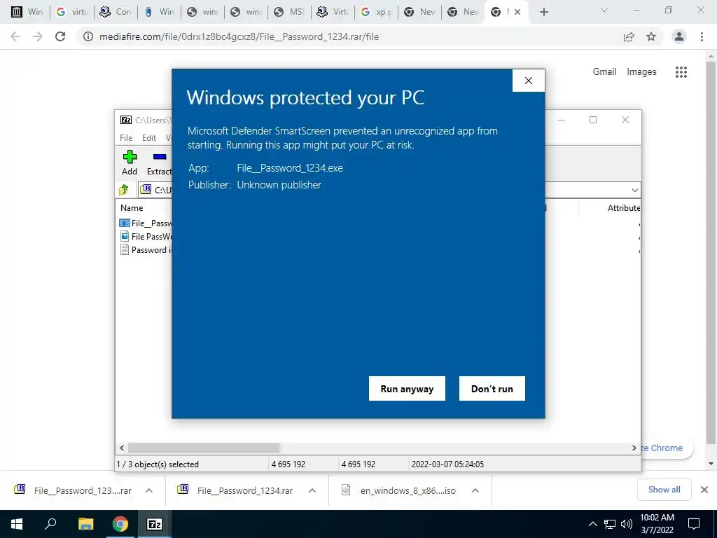Select the Password text file entry

click(146, 250)
